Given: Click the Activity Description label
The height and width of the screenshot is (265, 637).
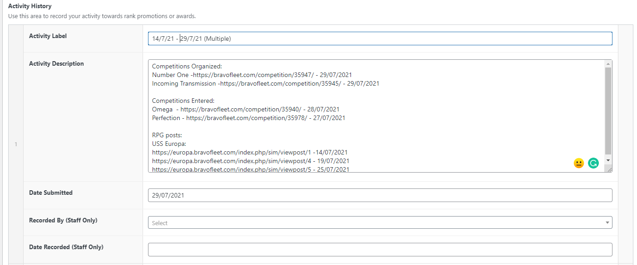Looking at the screenshot, I should point(56,64).
